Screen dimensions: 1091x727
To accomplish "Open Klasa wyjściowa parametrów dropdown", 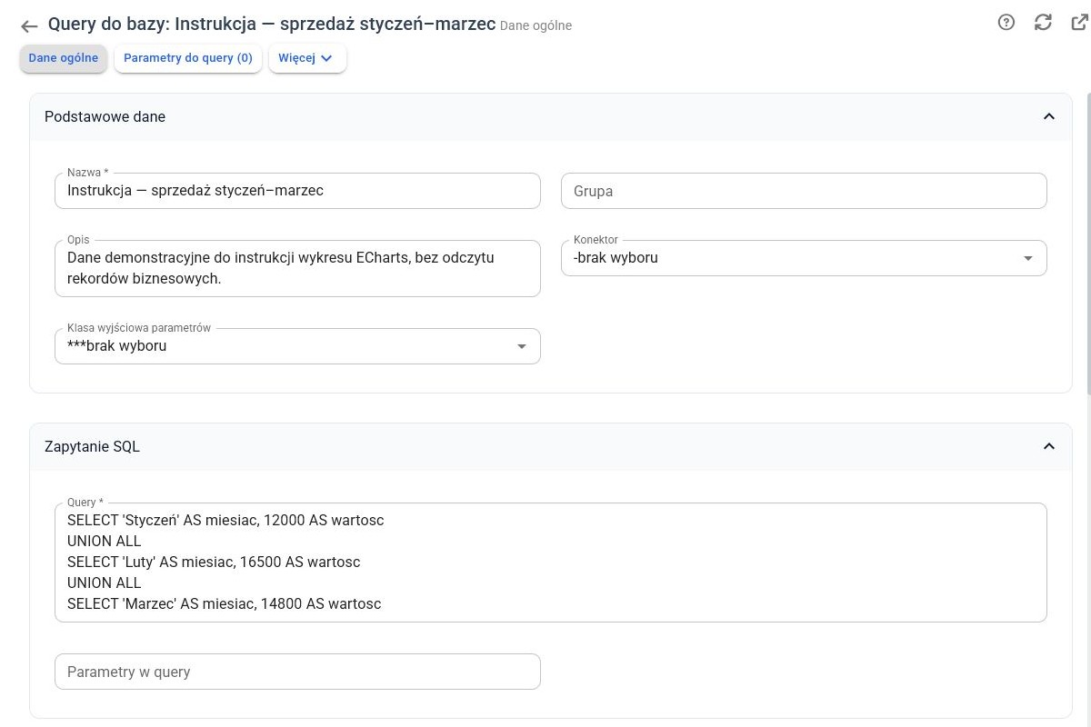I will pyautogui.click(x=297, y=346).
